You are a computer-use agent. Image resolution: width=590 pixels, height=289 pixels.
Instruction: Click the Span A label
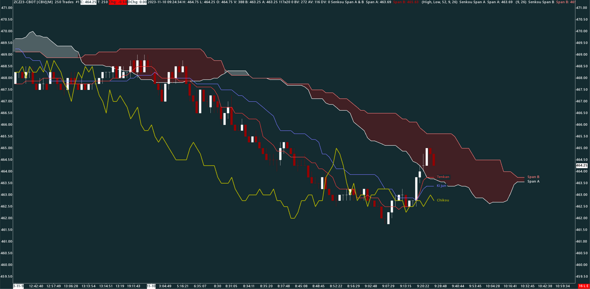(533, 181)
